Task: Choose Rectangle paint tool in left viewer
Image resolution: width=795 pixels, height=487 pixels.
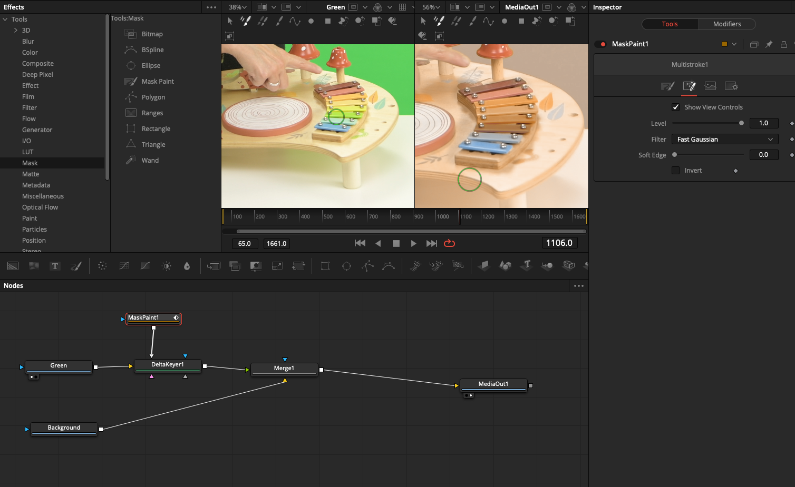Action: (x=328, y=21)
